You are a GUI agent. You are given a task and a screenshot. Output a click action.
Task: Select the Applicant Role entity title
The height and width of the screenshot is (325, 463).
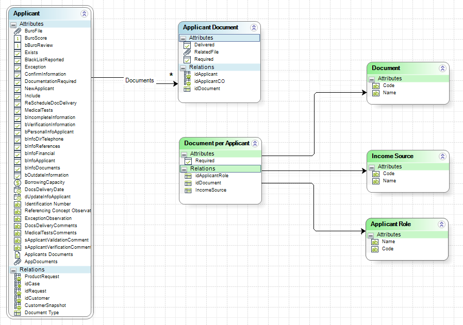391,224
